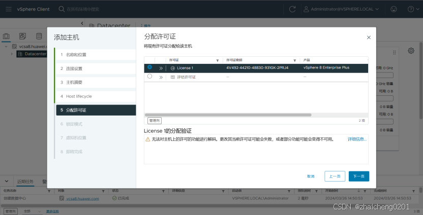The width and height of the screenshot is (423, 215).
Task: Click the search magnifier icon
Action: click(62, 9)
